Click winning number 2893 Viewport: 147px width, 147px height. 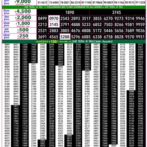tap(76, 18)
